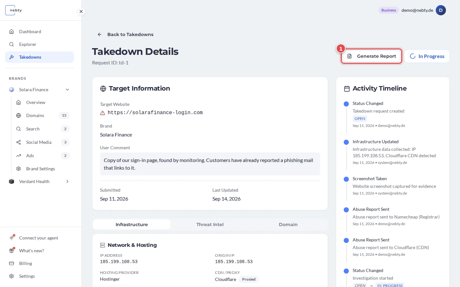Click the Proxied badge next to Cloudflare
Image resolution: width=460 pixels, height=287 pixels.
(x=249, y=279)
